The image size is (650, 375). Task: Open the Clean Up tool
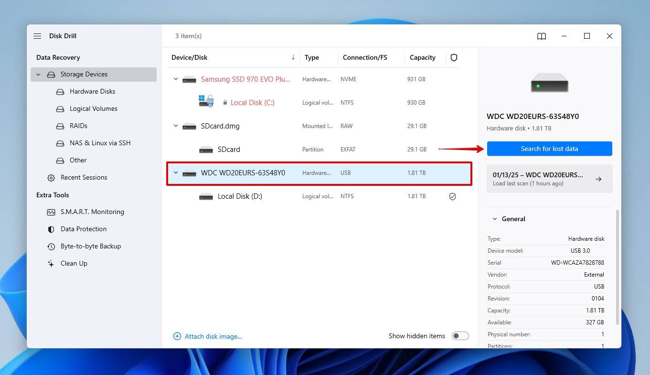(x=74, y=263)
